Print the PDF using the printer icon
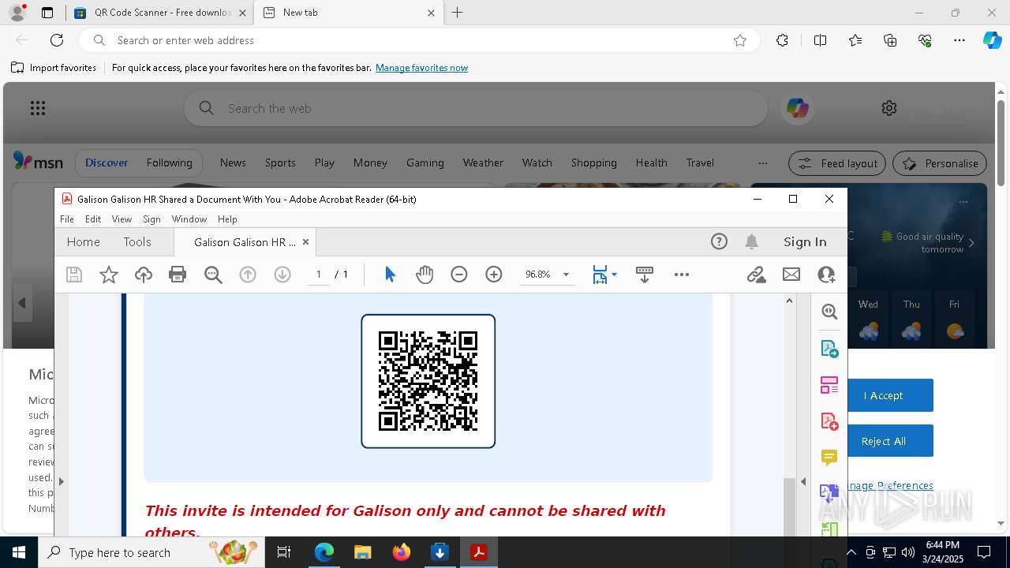 178,275
